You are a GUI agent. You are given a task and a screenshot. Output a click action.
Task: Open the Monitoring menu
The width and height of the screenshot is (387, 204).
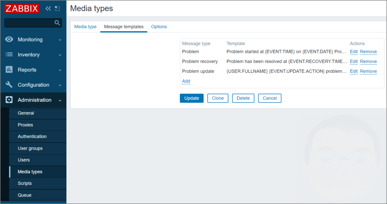[x=30, y=40]
